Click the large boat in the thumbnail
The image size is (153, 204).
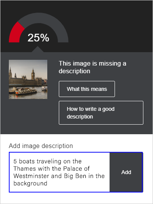(x=25, y=91)
